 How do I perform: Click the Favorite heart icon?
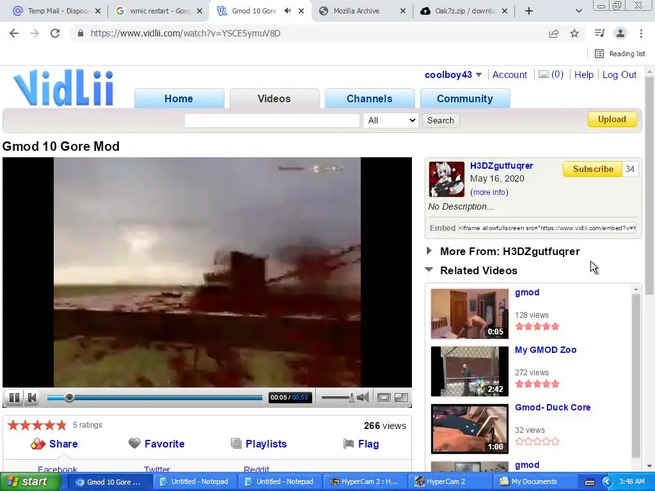pos(134,444)
